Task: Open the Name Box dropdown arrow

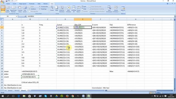Action: pos(16,16)
